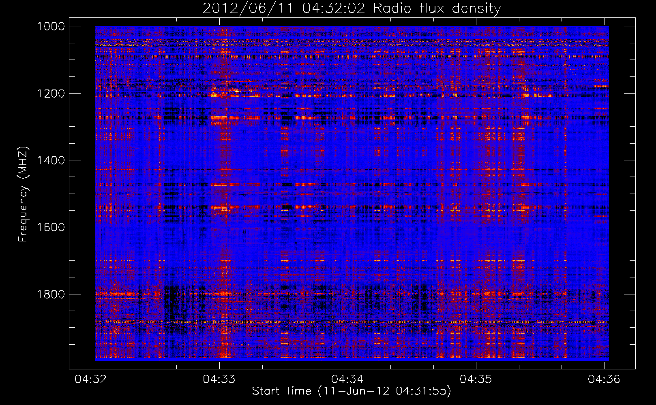The width and height of the screenshot is (656, 405).
Task: Click the 1200 frequency tick label
Action: point(51,94)
